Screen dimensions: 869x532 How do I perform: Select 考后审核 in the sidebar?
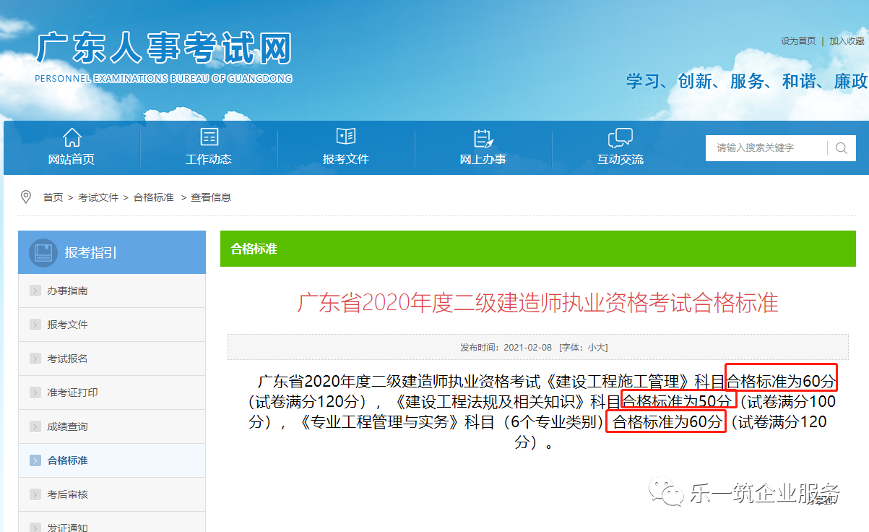(67, 494)
